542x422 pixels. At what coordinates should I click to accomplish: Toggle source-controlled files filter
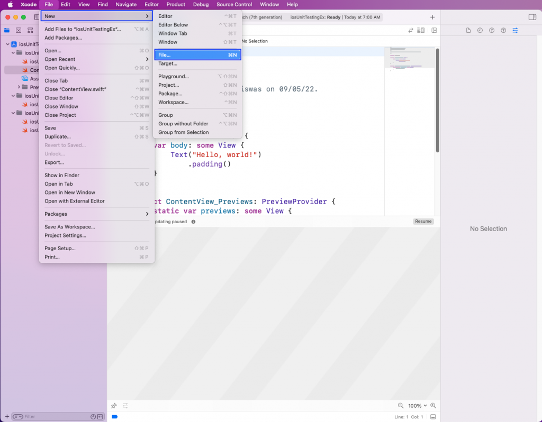(100, 417)
